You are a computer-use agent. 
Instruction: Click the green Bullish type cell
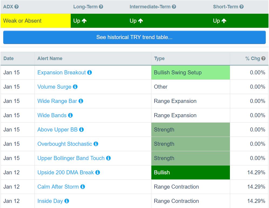(190, 172)
